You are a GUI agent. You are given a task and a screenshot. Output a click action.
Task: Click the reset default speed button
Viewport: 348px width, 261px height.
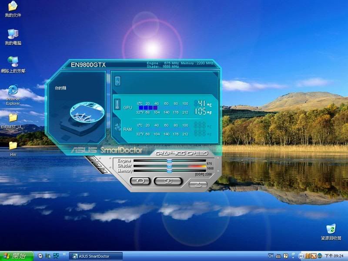click(x=141, y=181)
